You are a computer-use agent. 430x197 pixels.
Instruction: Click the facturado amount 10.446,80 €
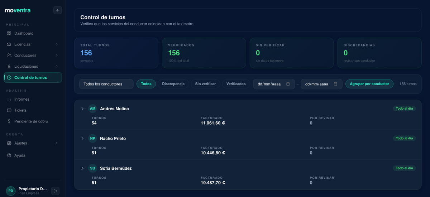click(213, 153)
